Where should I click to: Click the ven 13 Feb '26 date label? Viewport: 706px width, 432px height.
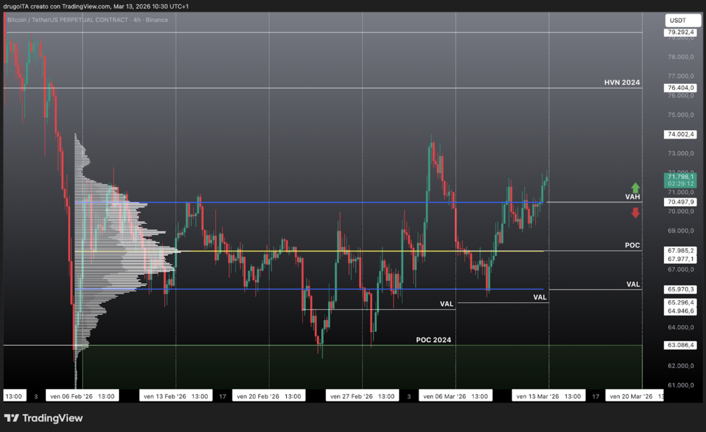point(176,396)
